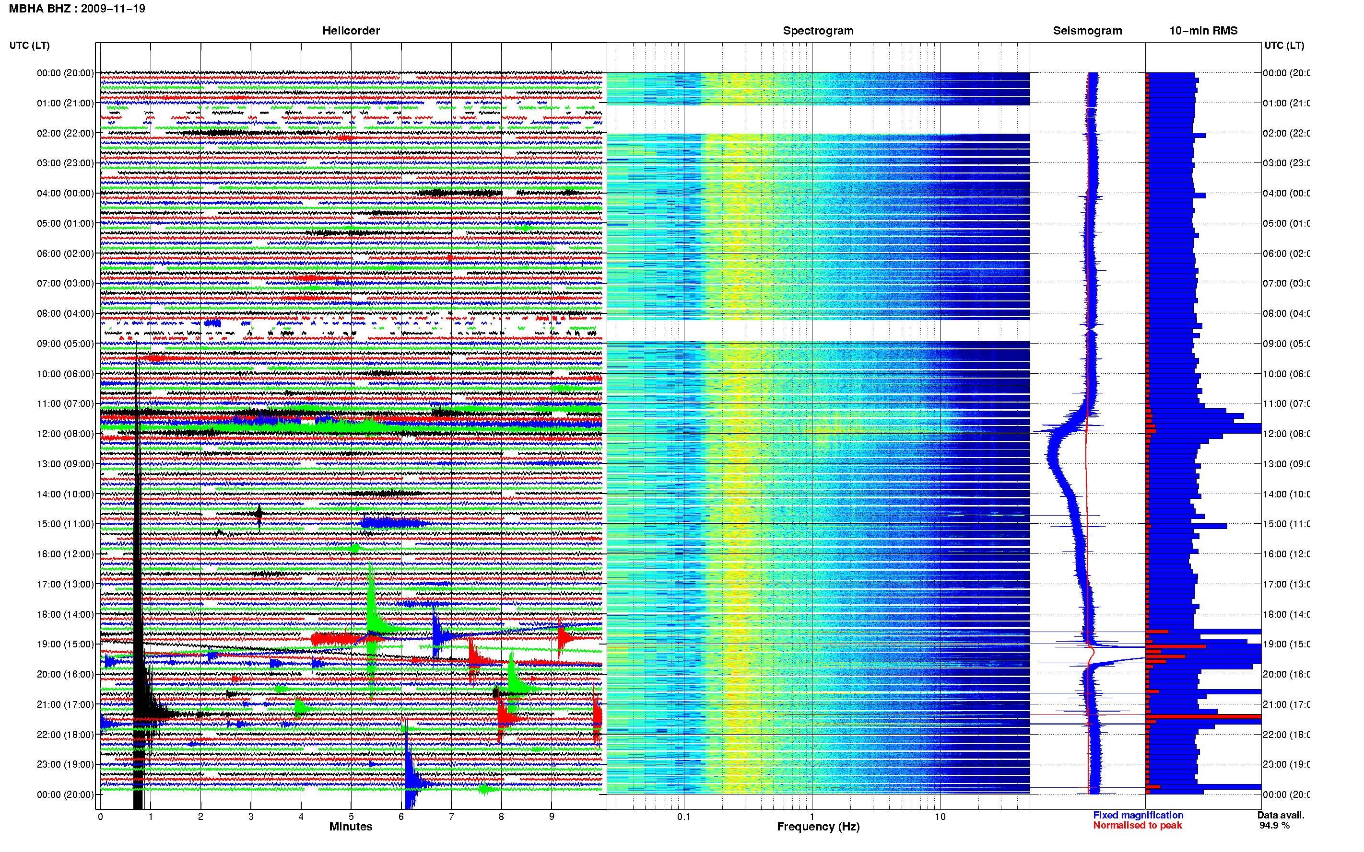Click left axis time label 12:00 (08:00)
Viewport: 1364px width, 852px height.
coord(65,434)
